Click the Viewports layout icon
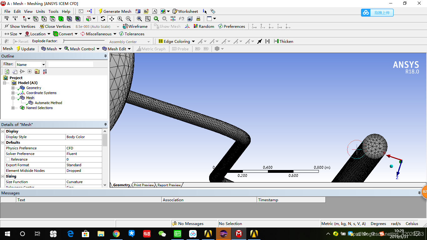Viewport: 427px width, 240px height. (x=209, y=19)
